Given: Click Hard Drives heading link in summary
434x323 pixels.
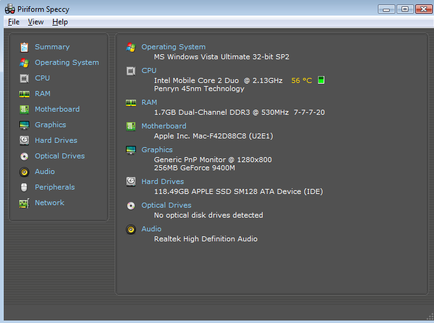Looking at the screenshot, I should [163, 181].
